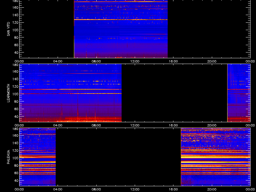Select the 08:00 time label under San Vito plot
256x192 pixels.
(96, 61)
